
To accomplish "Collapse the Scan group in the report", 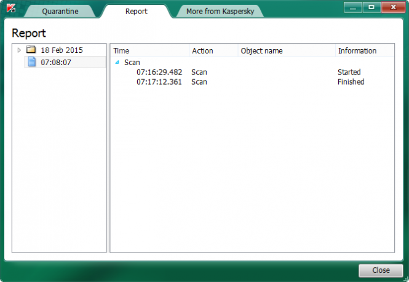I will [117, 62].
